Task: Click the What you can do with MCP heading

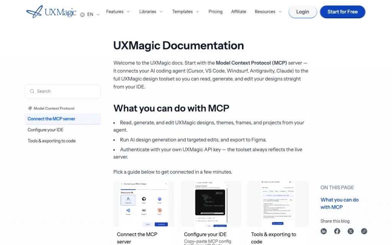Action: (x=171, y=108)
